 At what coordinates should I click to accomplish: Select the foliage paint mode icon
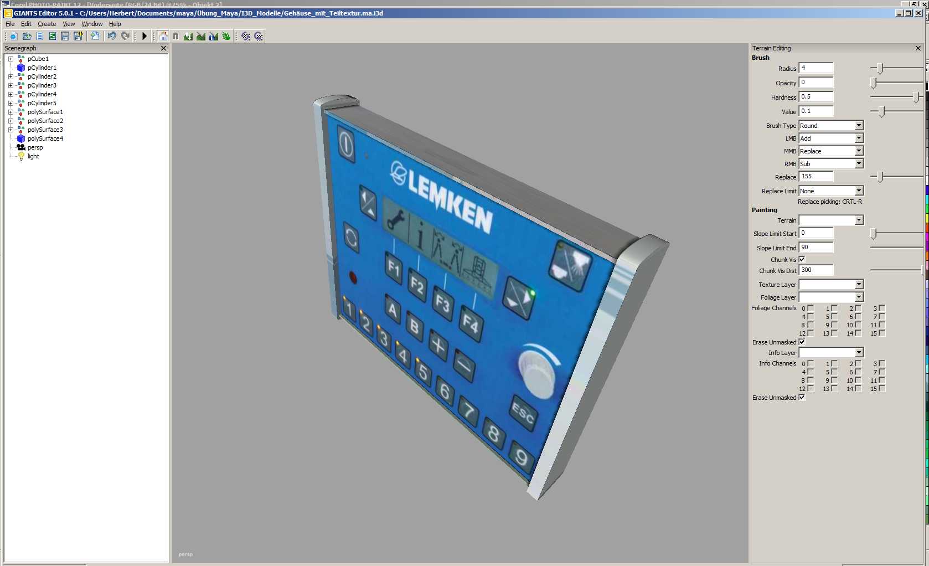pos(226,36)
